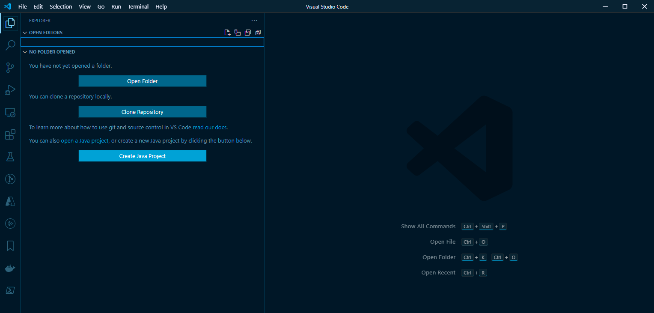Open the Extensions view
The width and height of the screenshot is (654, 313).
click(10, 134)
